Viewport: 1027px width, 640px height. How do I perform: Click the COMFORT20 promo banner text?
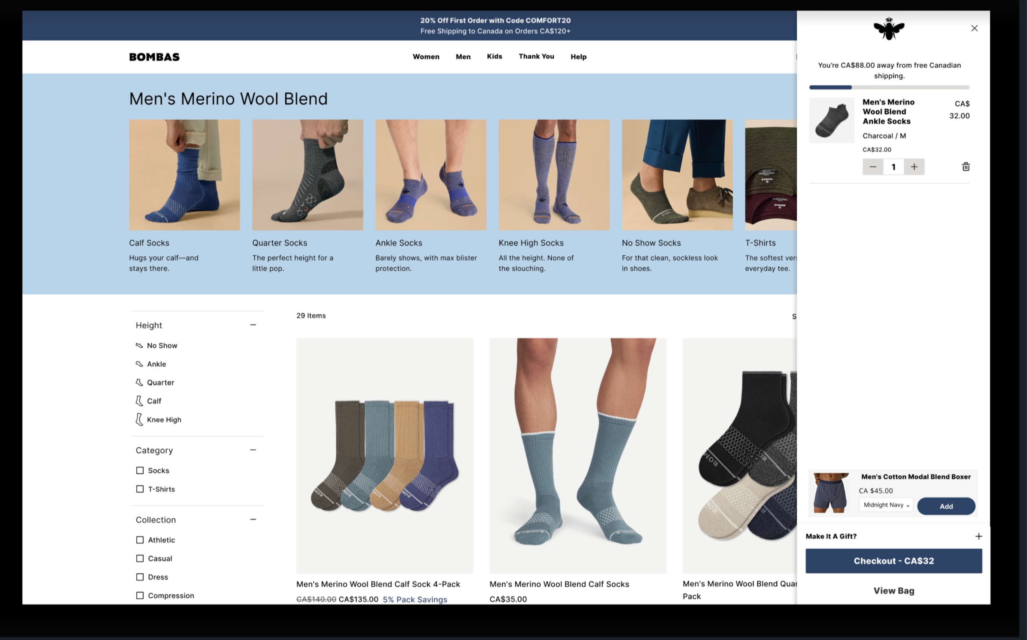[x=495, y=20]
